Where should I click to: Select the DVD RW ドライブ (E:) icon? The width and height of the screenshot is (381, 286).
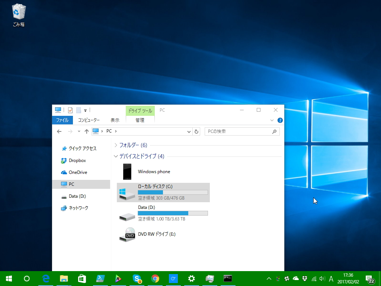point(127,235)
